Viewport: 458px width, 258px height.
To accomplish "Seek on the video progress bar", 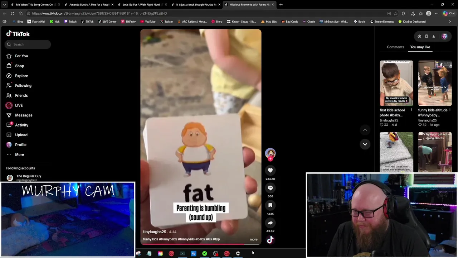I will (201, 244).
